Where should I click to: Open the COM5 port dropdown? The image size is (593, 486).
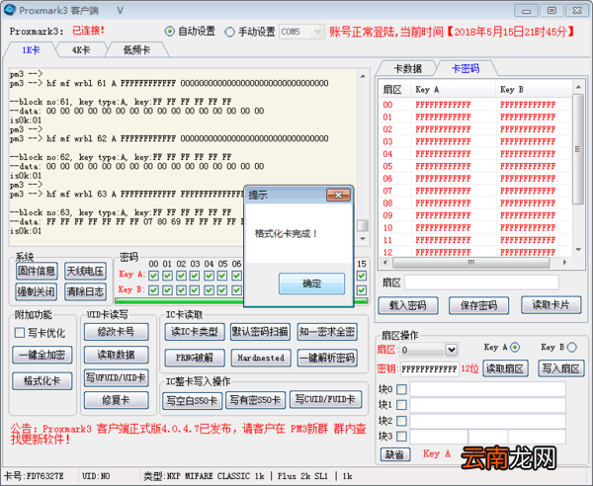click(x=317, y=32)
